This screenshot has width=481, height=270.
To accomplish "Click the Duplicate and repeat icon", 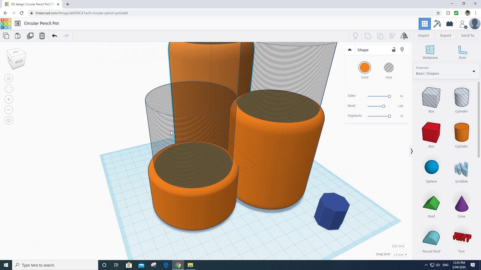I will [30, 36].
